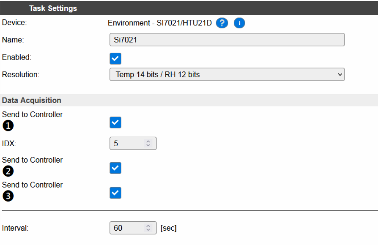
Task: Click the black circled number 1 badge
Action: [8, 125]
